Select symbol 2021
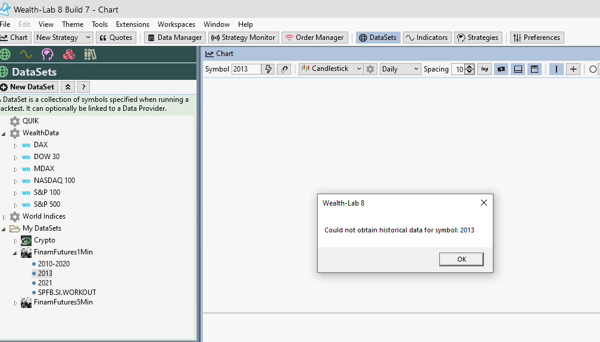Viewport: 600px width, 342px height. pyautogui.click(x=45, y=283)
